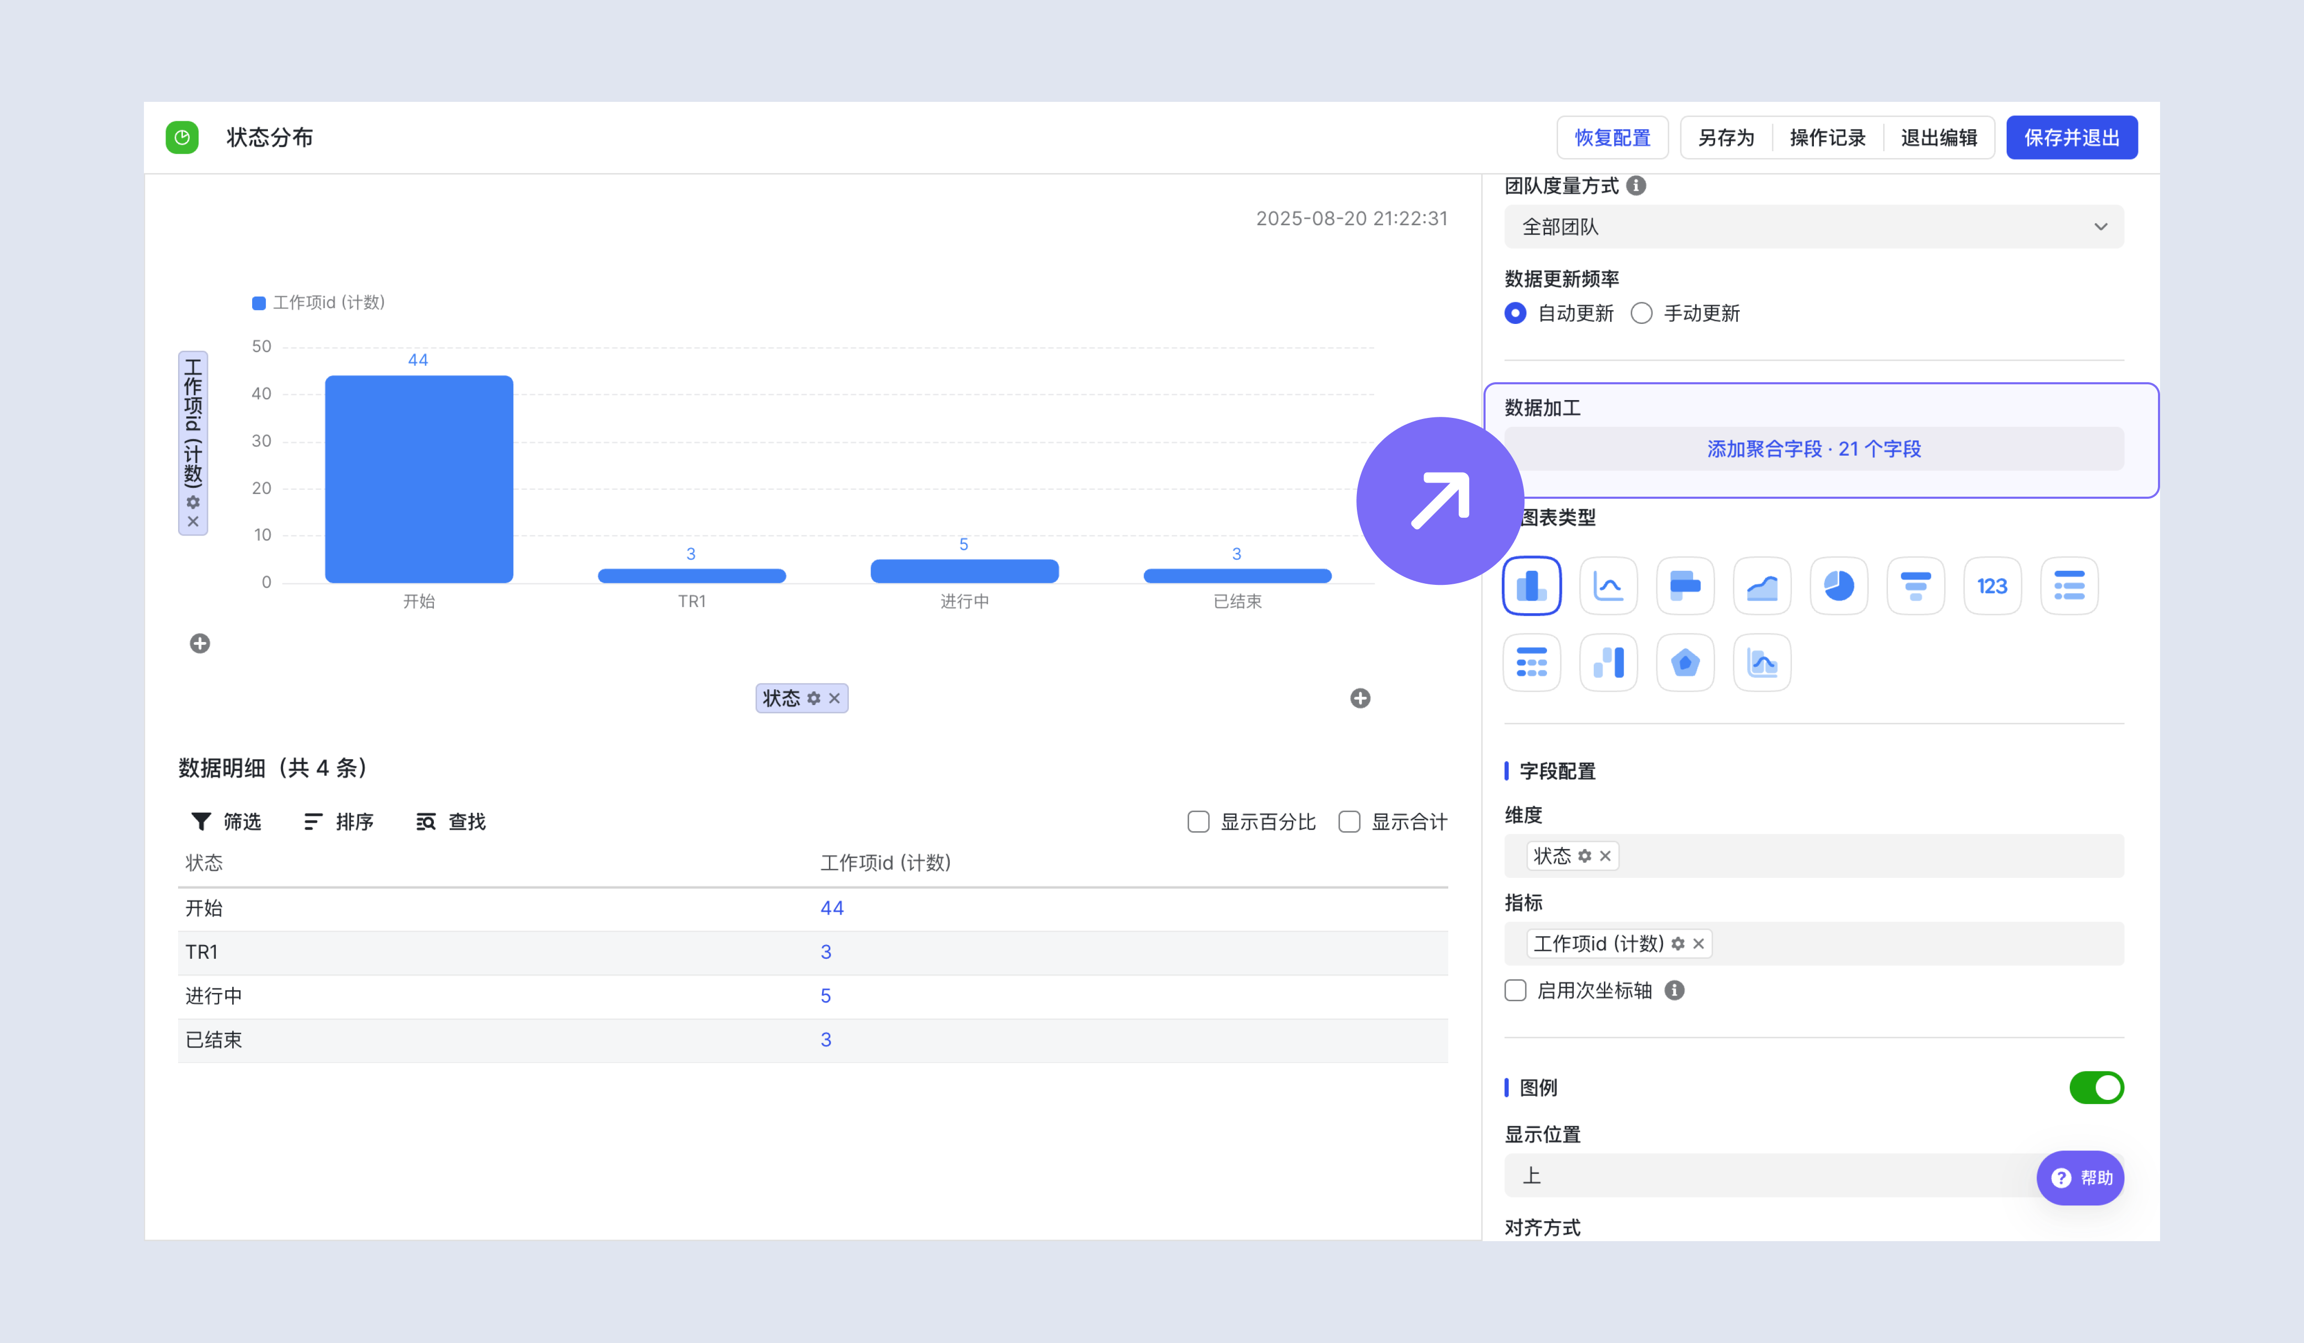The height and width of the screenshot is (1343, 2304).
Task: Turn off the 图例 legend switch
Action: coord(2097,1087)
